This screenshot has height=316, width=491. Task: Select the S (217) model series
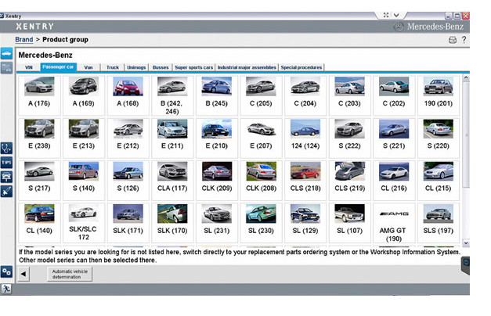pyautogui.click(x=39, y=181)
